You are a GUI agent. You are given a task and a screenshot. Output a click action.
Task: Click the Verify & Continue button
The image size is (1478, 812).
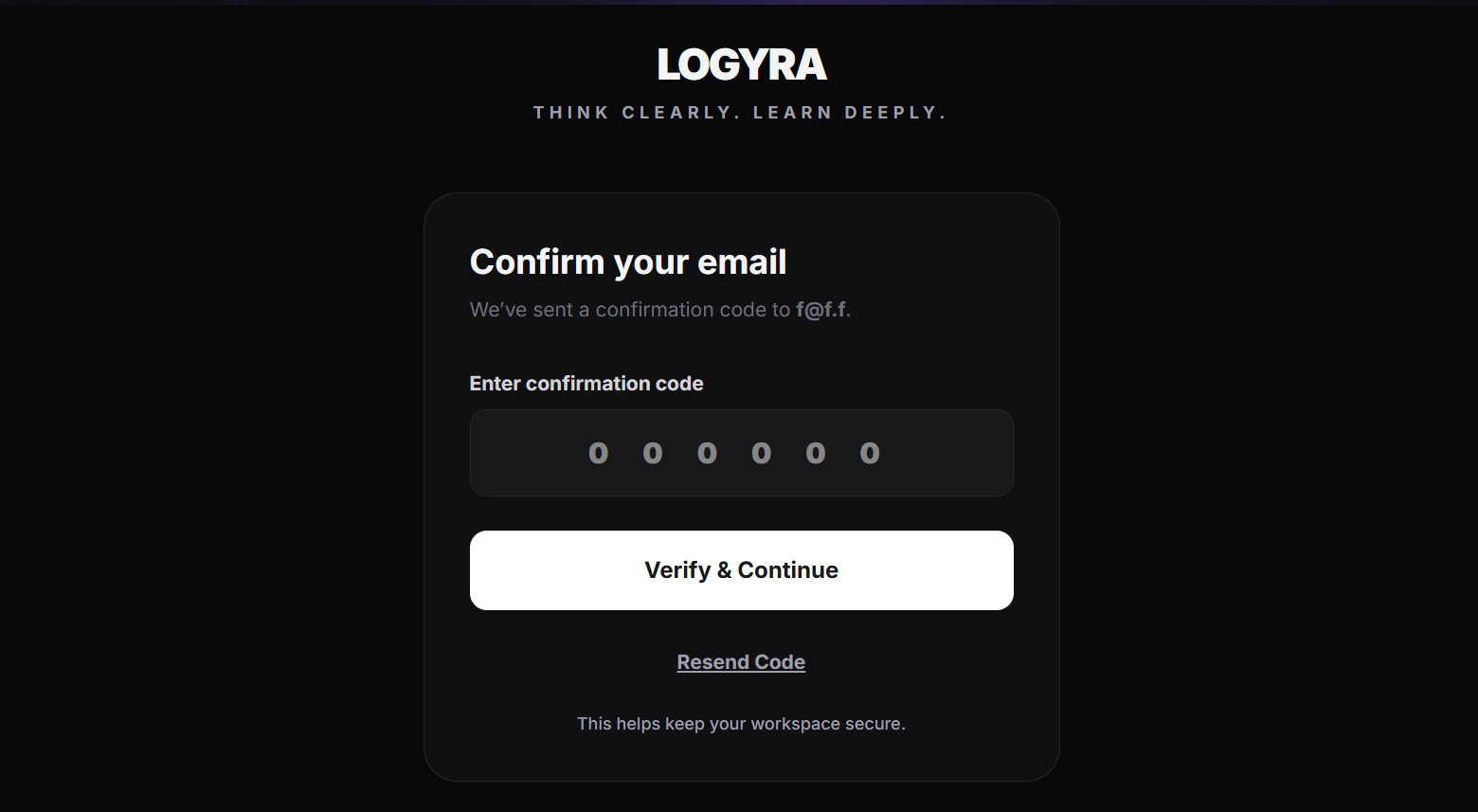[x=742, y=570]
